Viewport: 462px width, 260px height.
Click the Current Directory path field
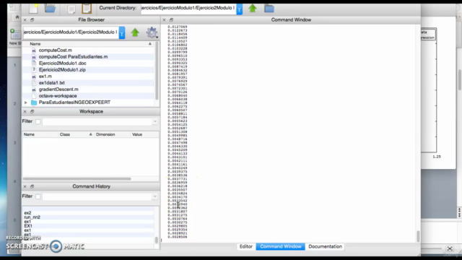click(x=188, y=8)
